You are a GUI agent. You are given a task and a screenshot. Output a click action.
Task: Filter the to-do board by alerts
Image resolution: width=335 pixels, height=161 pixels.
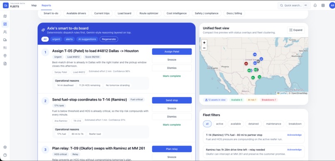tap(69, 39)
